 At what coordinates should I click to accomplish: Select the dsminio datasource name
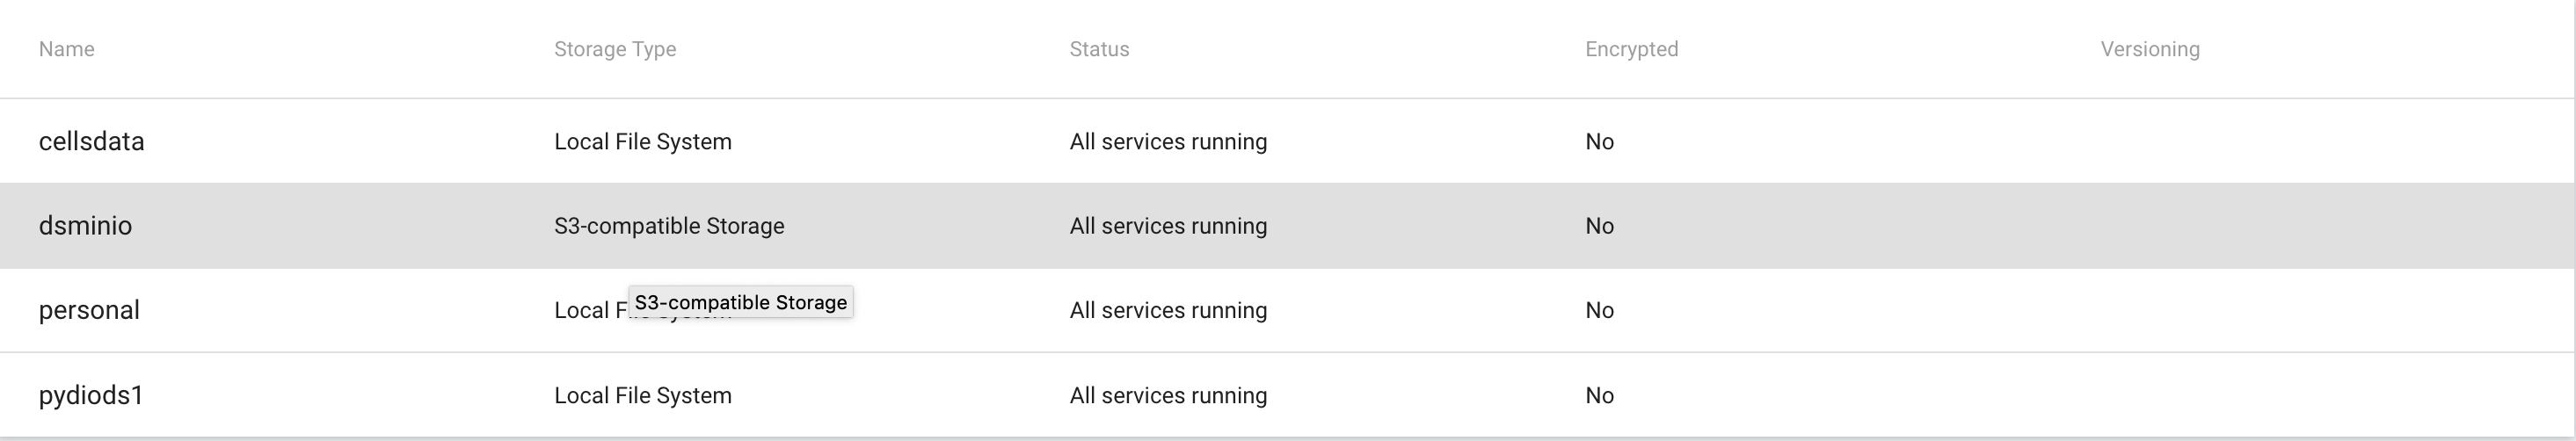tap(85, 226)
